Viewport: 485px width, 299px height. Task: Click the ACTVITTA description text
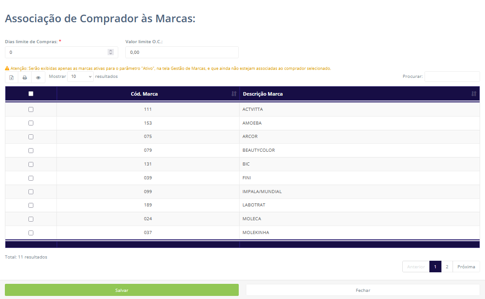coord(253,109)
